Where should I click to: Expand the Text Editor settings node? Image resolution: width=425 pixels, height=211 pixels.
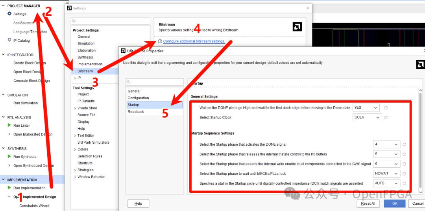click(75, 136)
